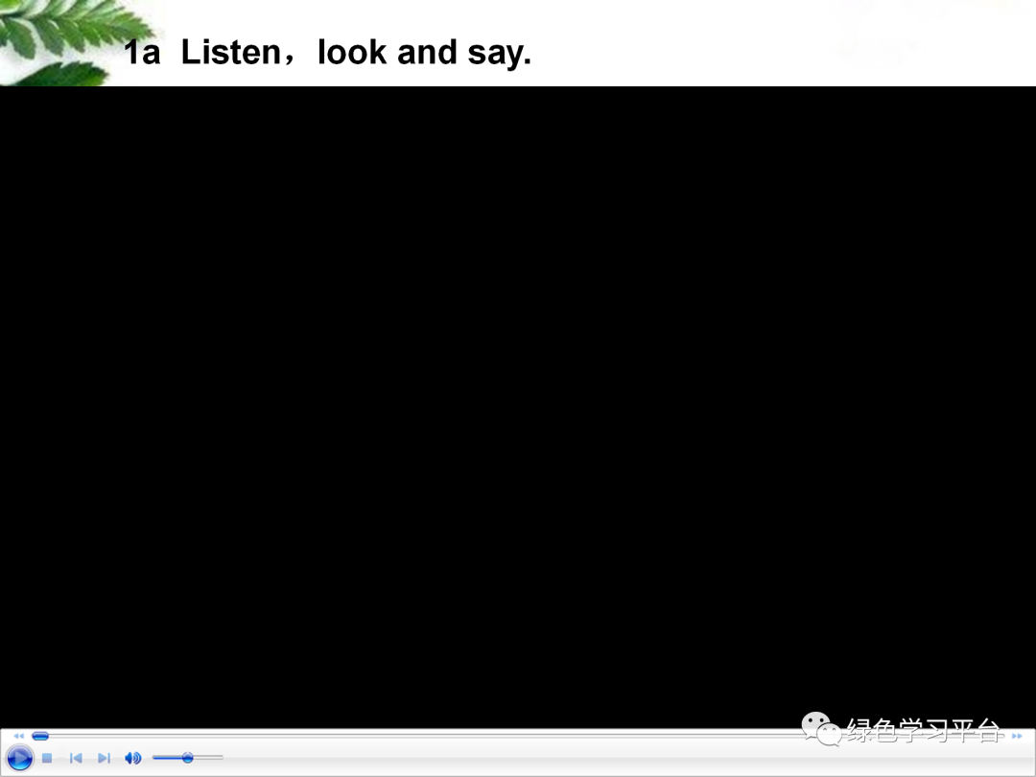This screenshot has height=777, width=1036.
Task: Jump to the previous track
Action: point(76,758)
